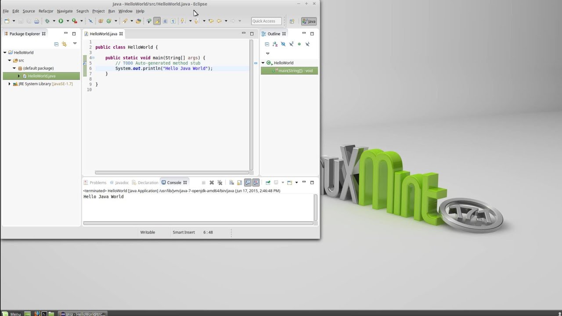This screenshot has height=316, width=562.
Task: Collapse All in Package Explorer
Action: pyautogui.click(x=56, y=44)
